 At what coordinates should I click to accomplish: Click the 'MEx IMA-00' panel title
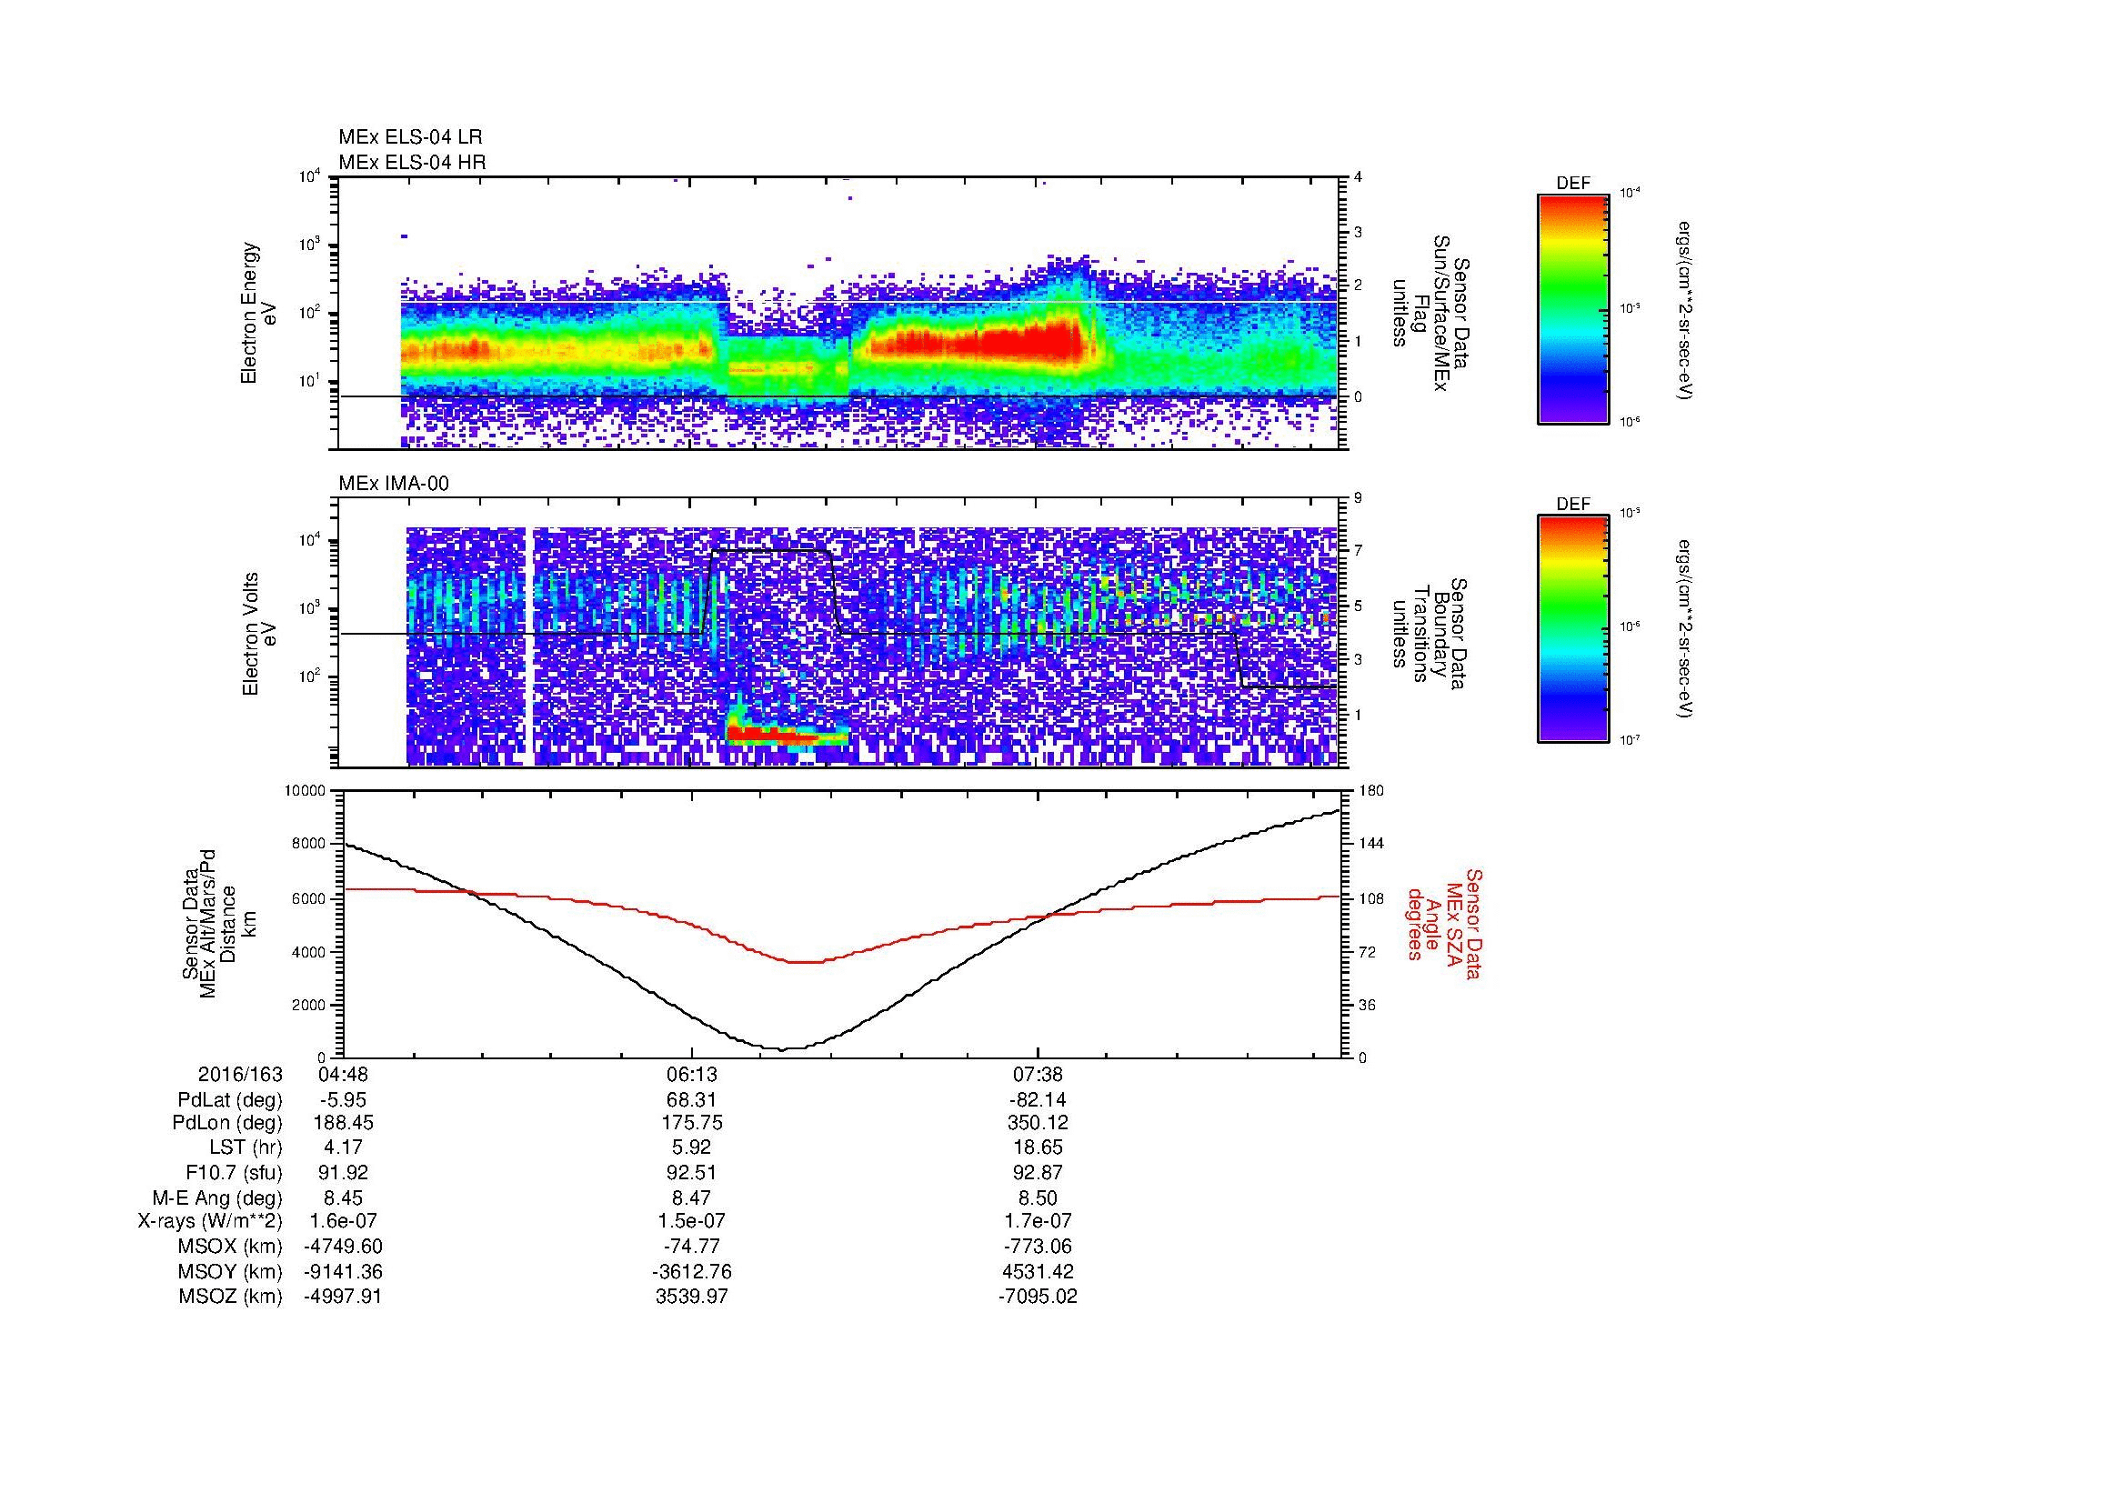pyautogui.click(x=394, y=484)
